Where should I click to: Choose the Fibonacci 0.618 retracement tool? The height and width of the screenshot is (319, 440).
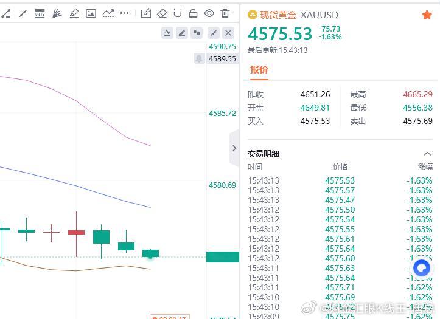(x=40, y=13)
